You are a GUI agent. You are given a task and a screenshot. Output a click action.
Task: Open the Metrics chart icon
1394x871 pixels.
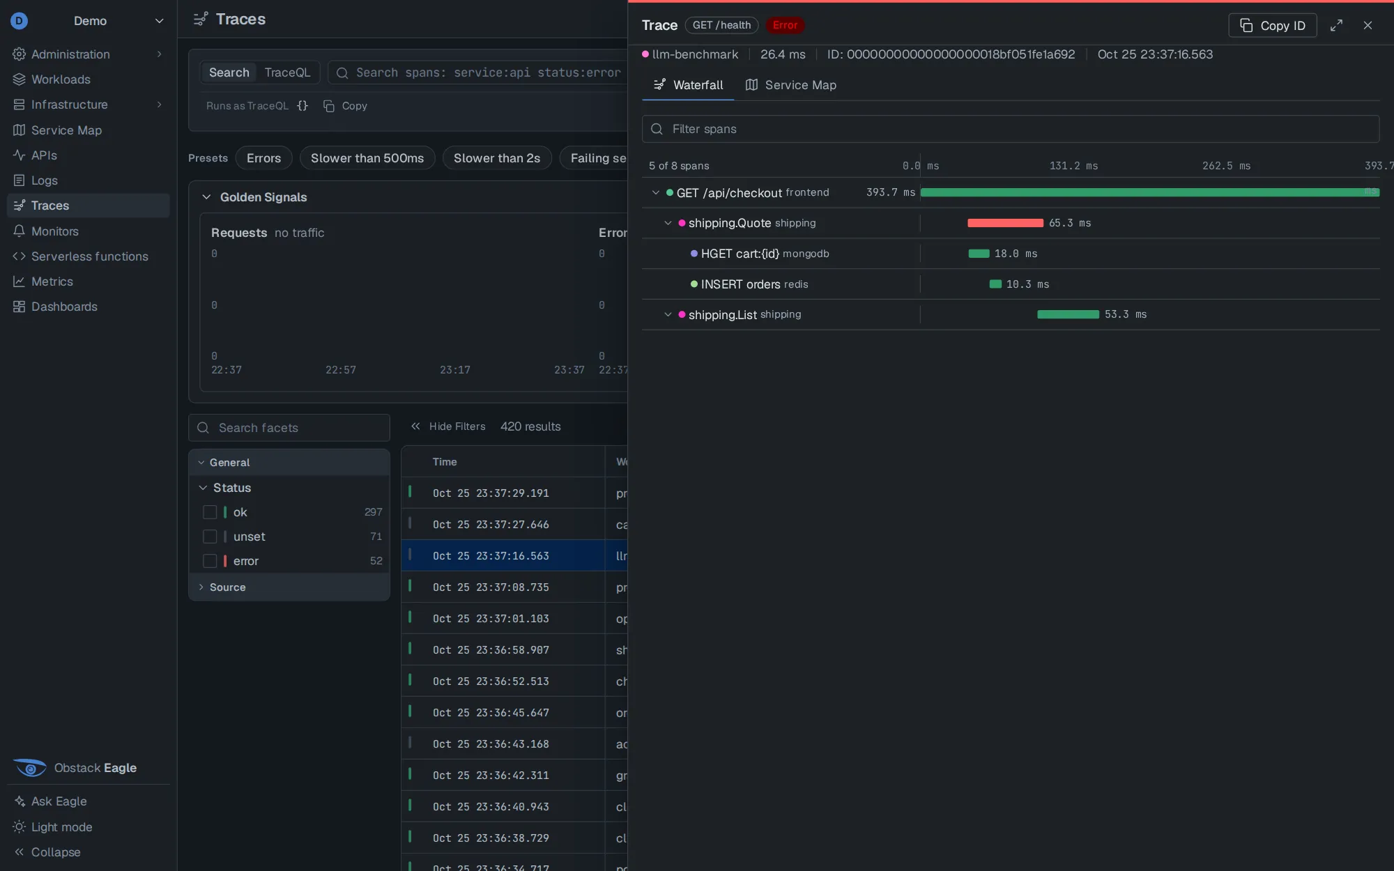[x=19, y=282]
